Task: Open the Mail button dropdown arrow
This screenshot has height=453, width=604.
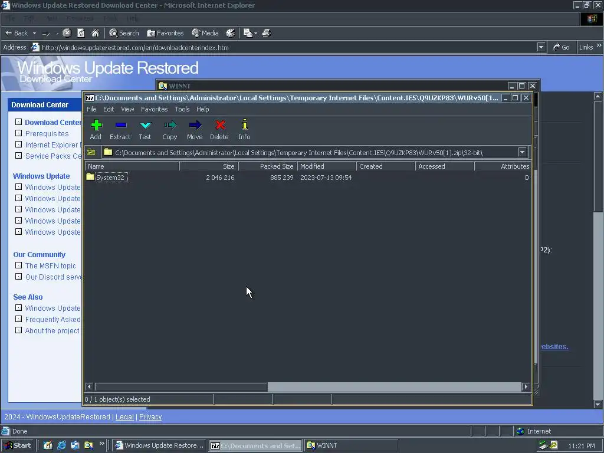Action: tap(256, 34)
